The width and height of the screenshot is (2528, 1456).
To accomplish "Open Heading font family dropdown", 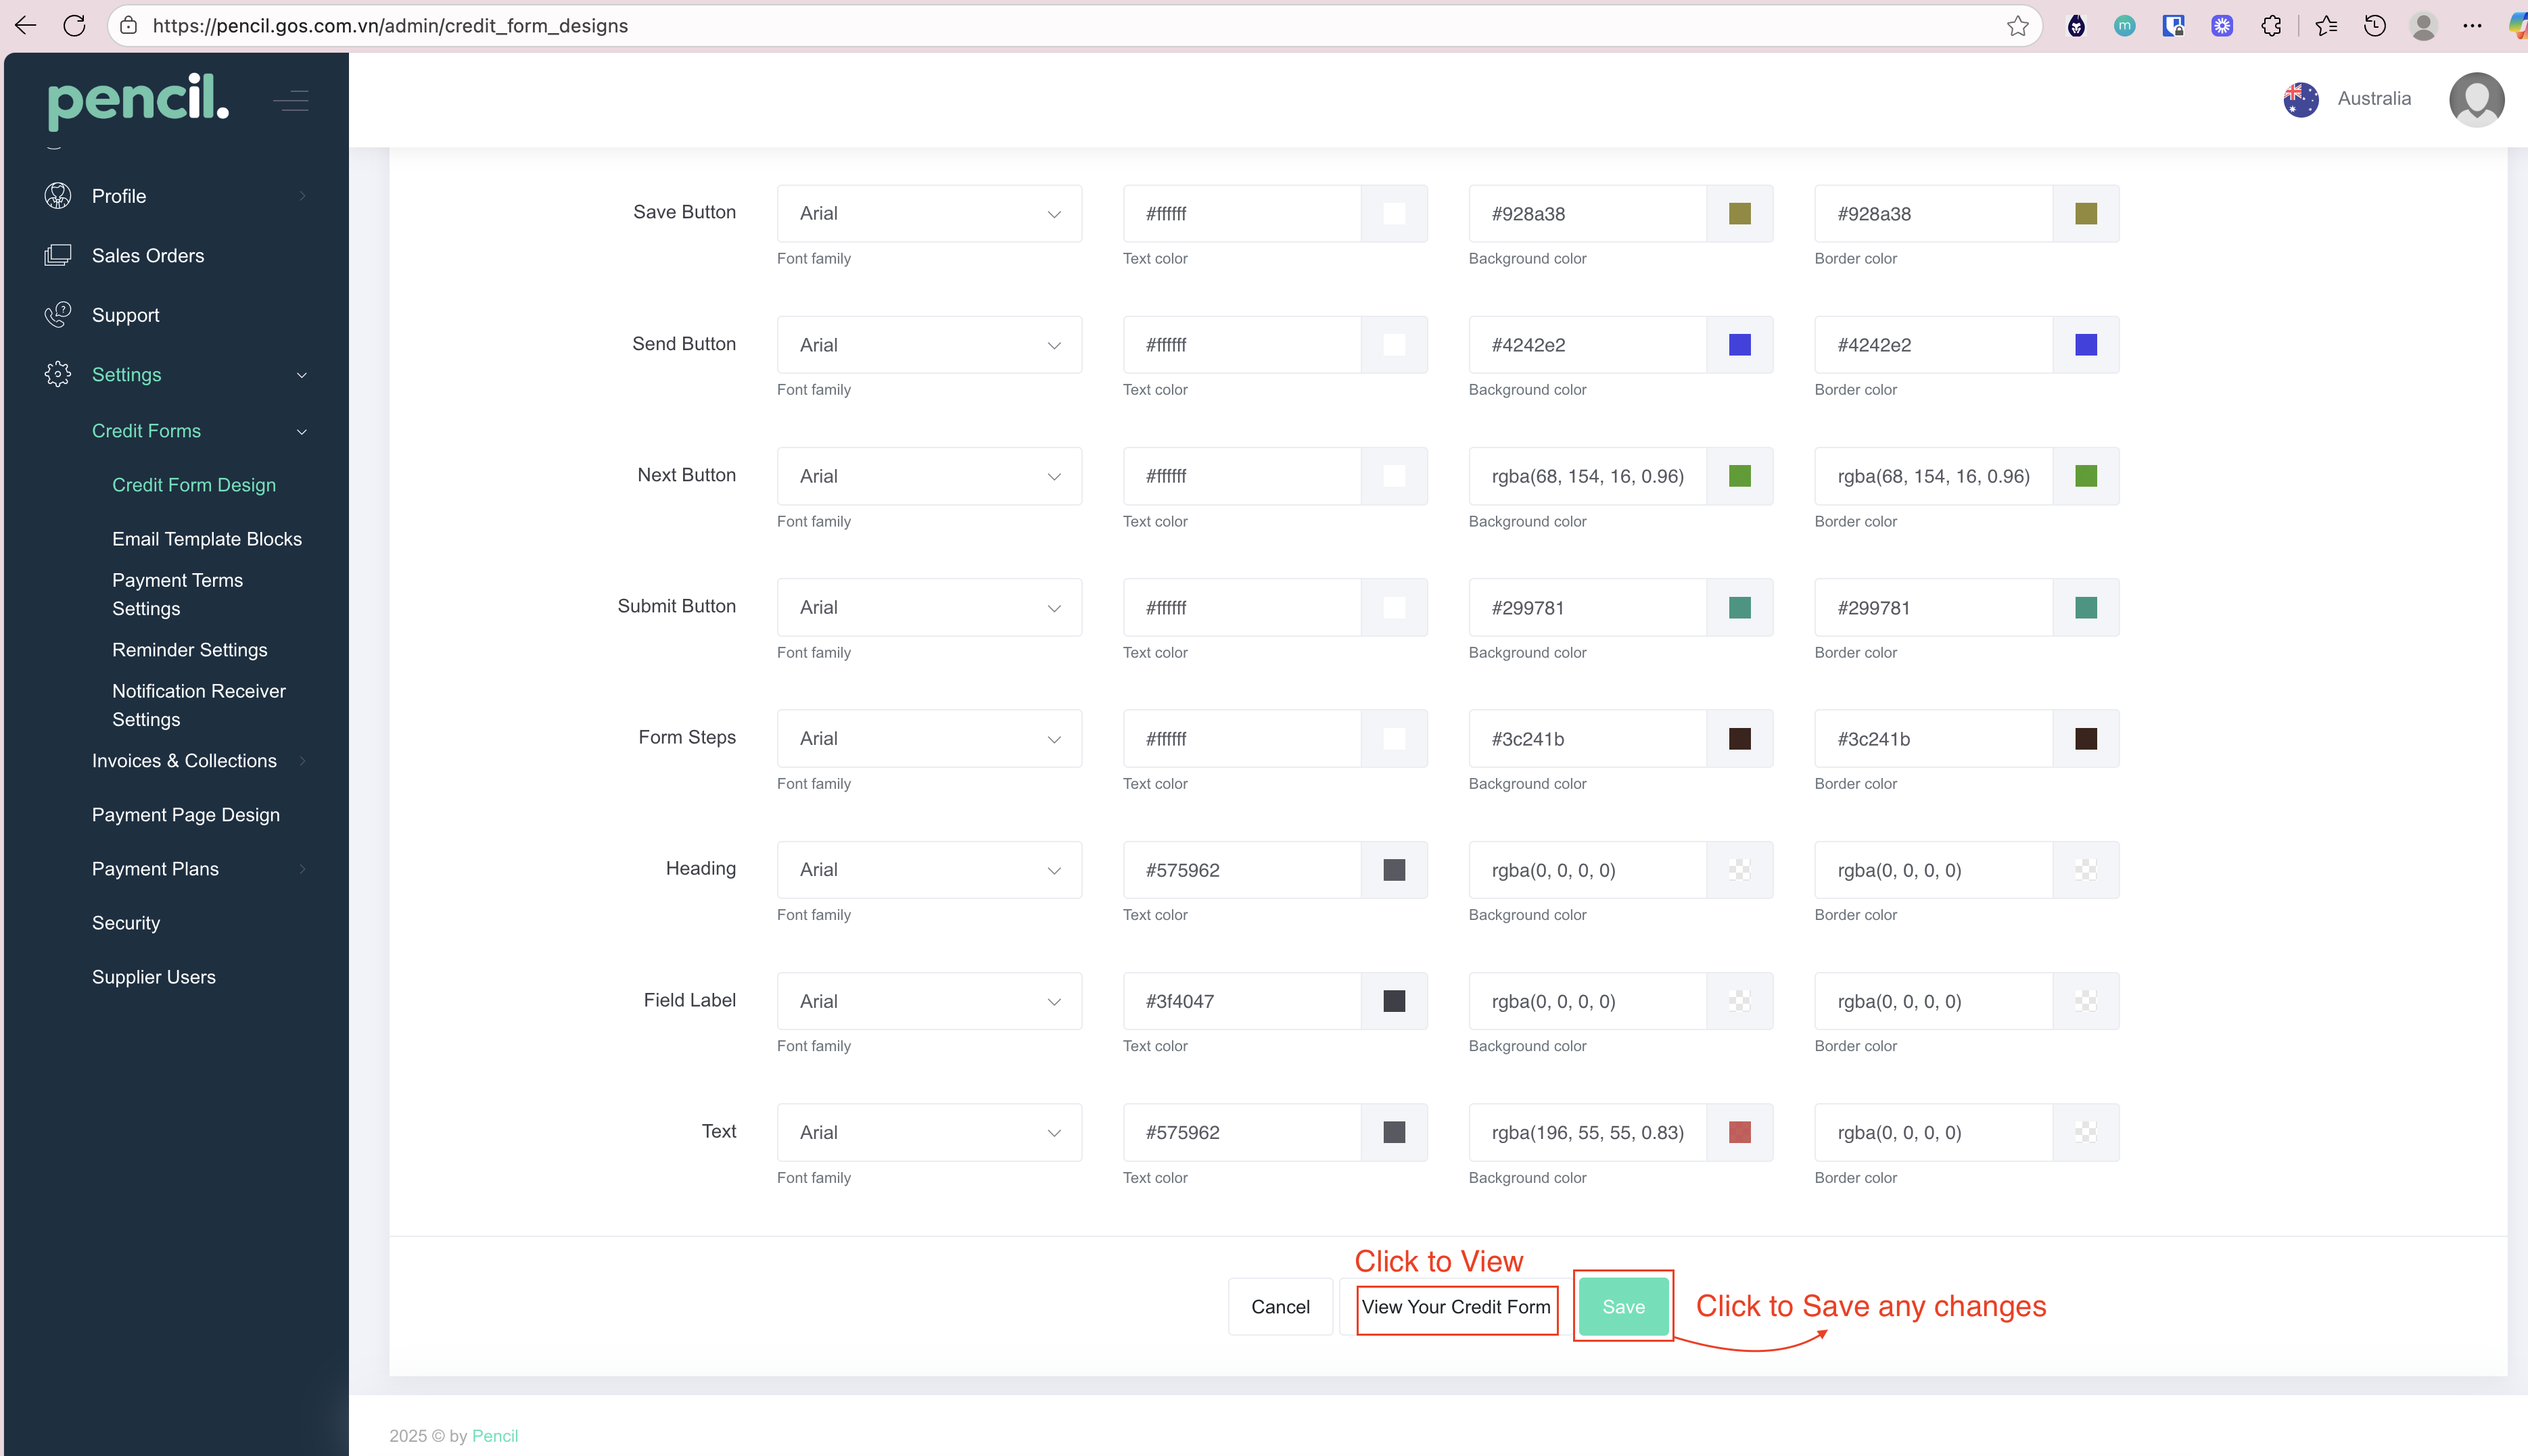I will coord(929,870).
